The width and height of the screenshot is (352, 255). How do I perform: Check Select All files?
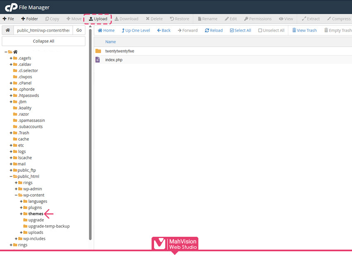point(241,30)
